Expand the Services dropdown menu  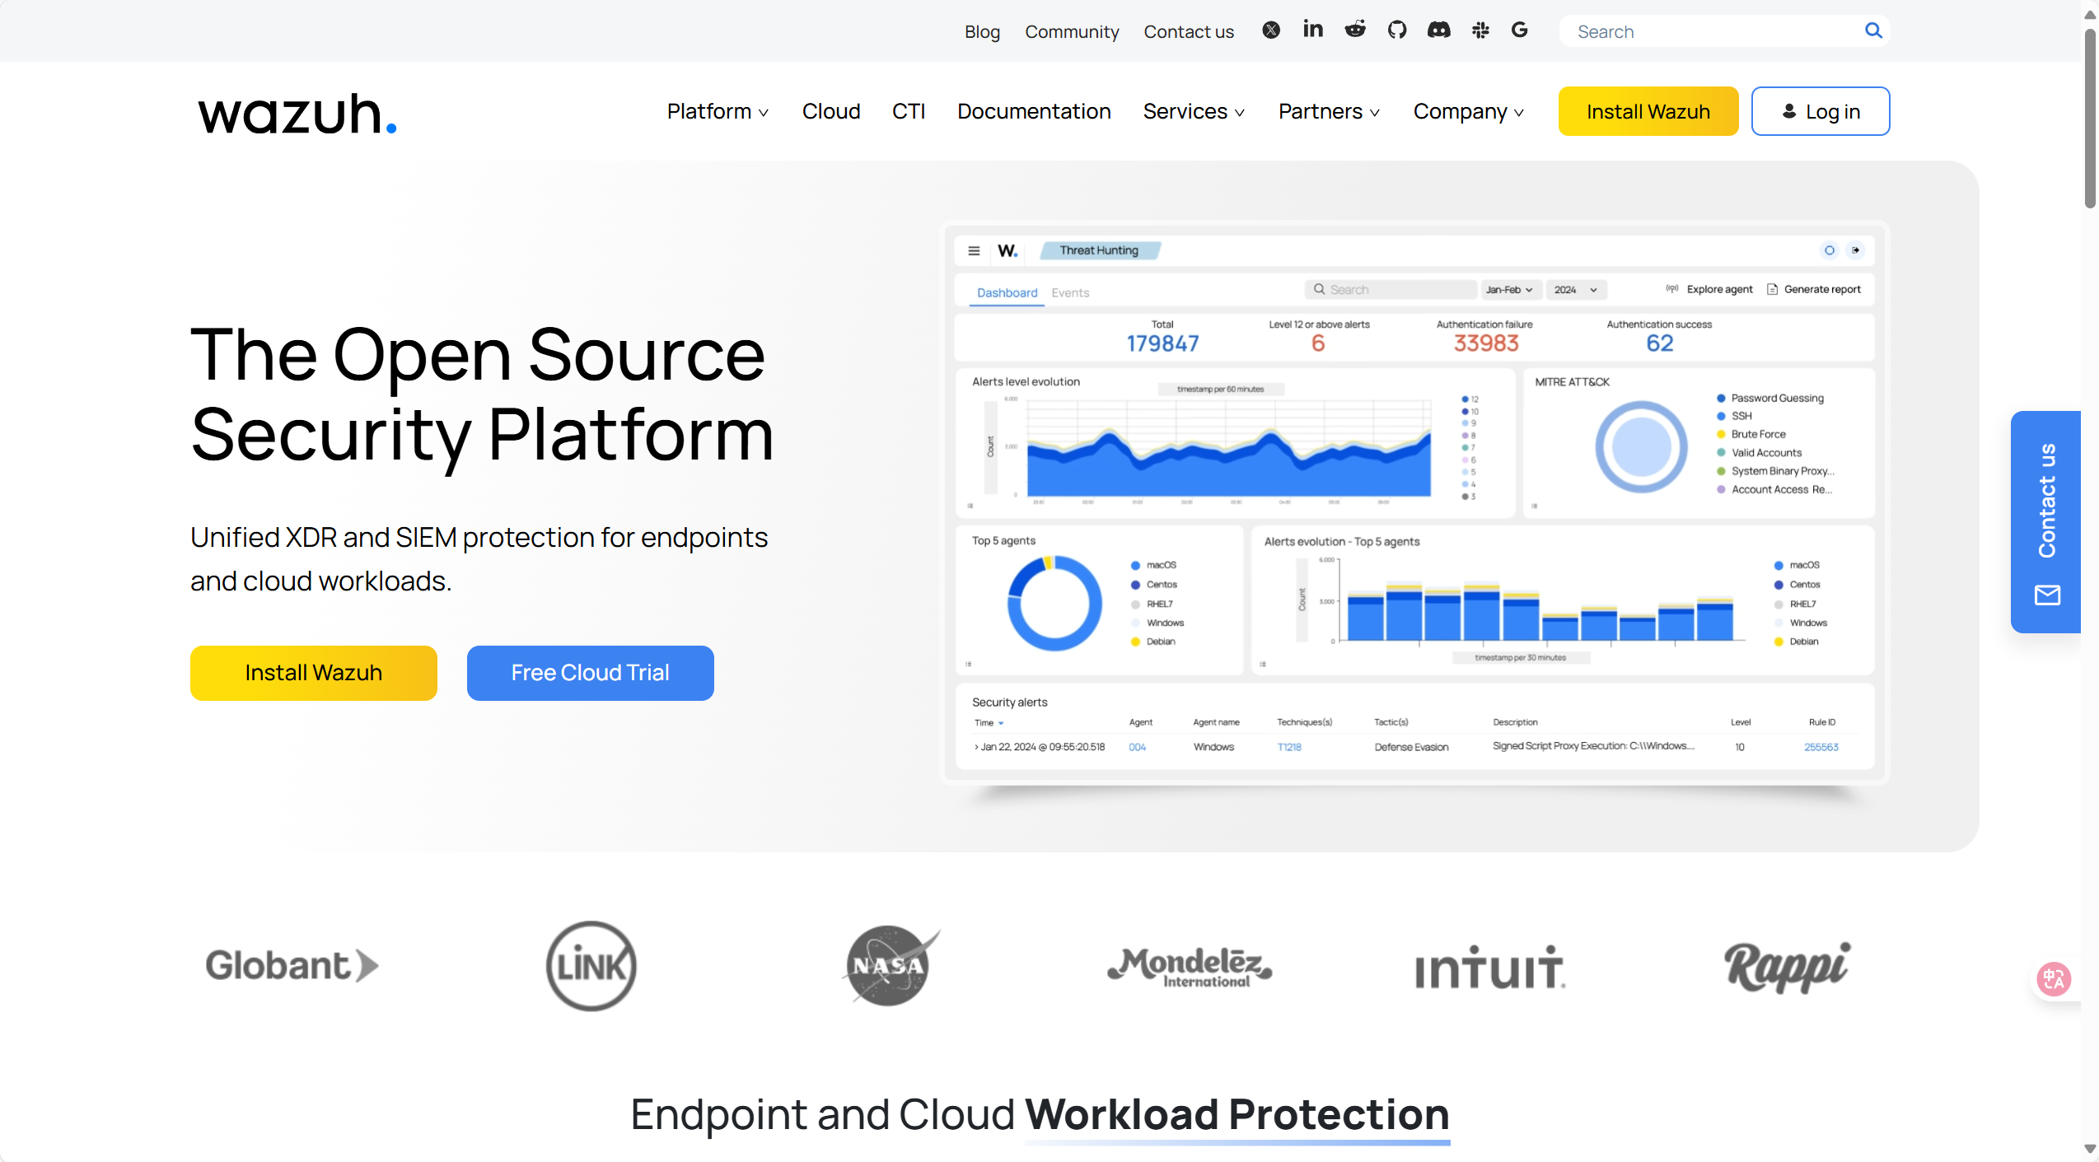pos(1193,111)
